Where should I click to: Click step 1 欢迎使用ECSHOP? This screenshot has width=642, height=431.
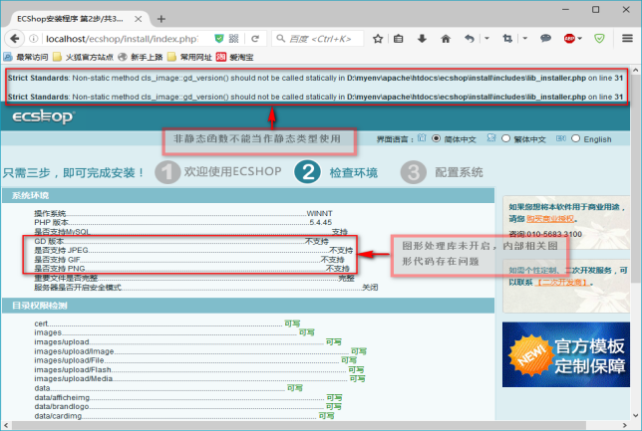pyautogui.click(x=218, y=172)
